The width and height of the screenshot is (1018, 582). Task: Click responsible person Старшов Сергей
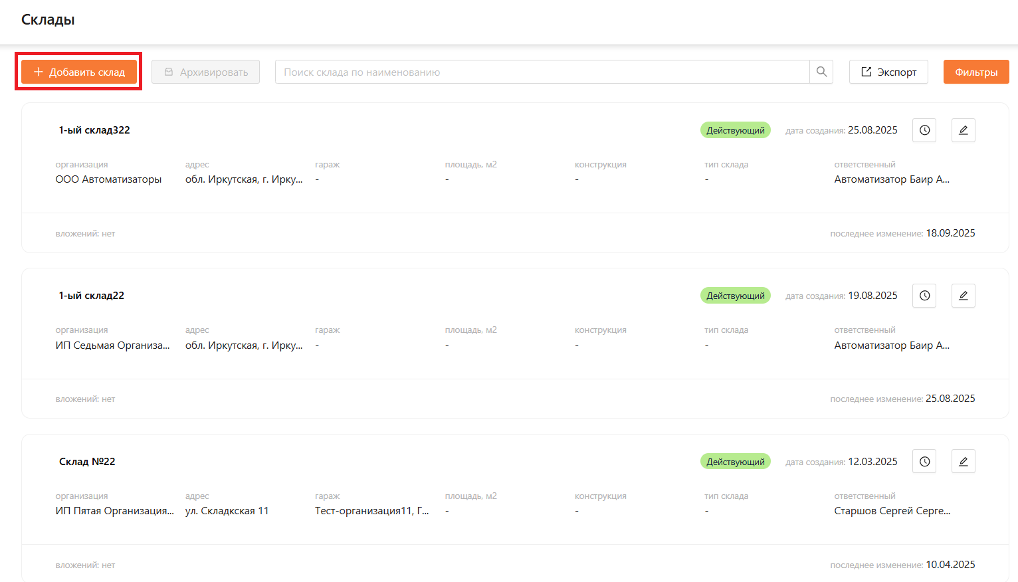tap(892, 511)
